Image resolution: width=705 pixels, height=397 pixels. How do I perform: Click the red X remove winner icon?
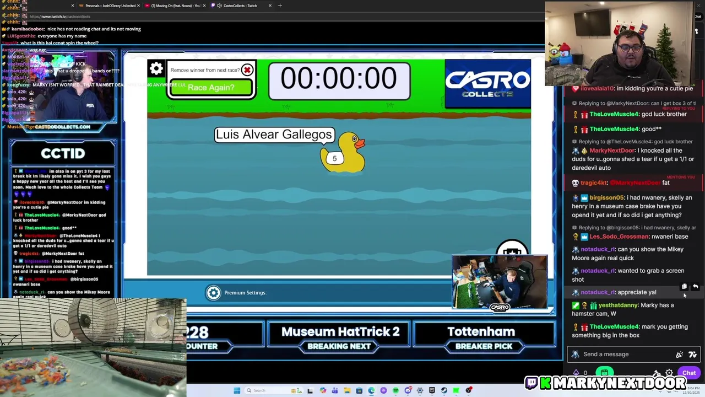[247, 70]
